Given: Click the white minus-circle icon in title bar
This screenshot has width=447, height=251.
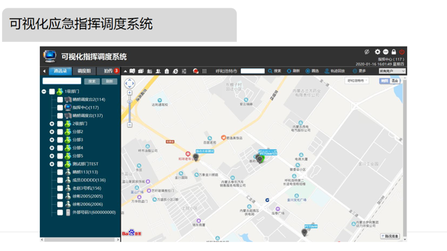Looking at the screenshot, I should tap(386, 52).
